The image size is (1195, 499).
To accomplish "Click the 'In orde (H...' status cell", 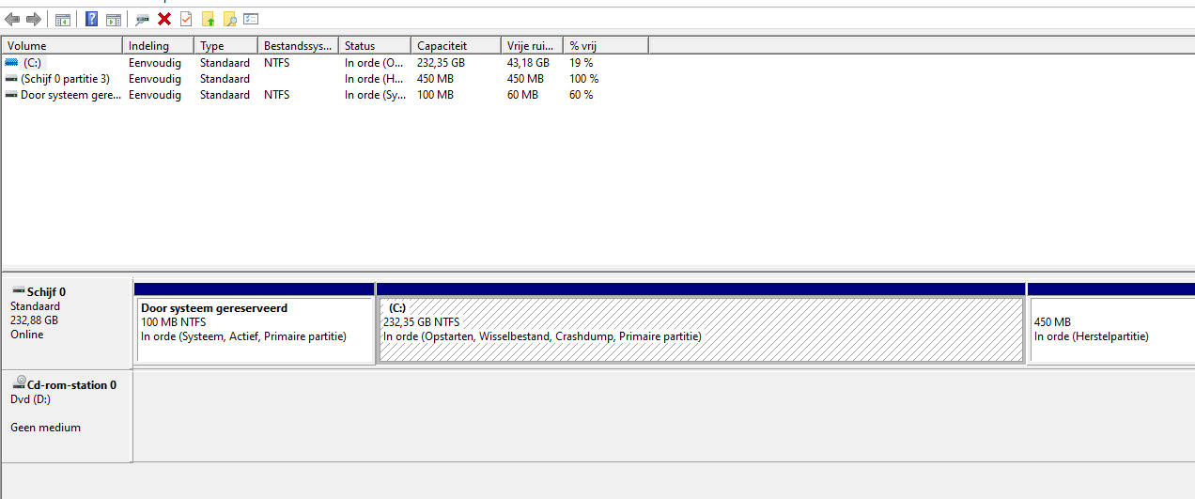I will pyautogui.click(x=375, y=79).
